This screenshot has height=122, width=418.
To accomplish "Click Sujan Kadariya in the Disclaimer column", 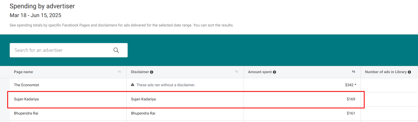I will pyautogui.click(x=143, y=99).
